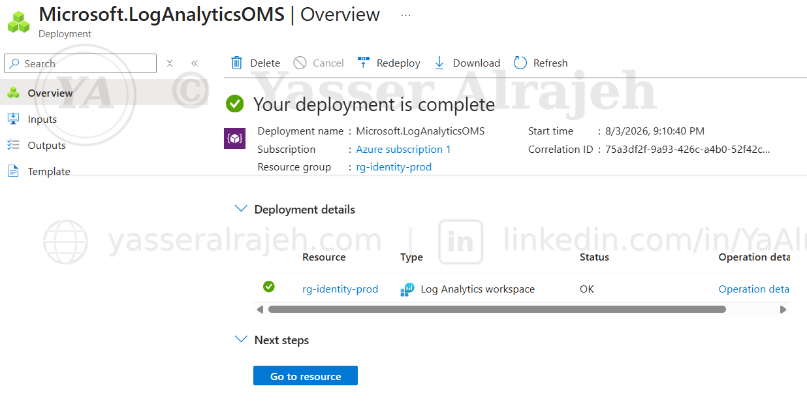
Task: Click the deployment cubes icon in header
Action: 19,22
